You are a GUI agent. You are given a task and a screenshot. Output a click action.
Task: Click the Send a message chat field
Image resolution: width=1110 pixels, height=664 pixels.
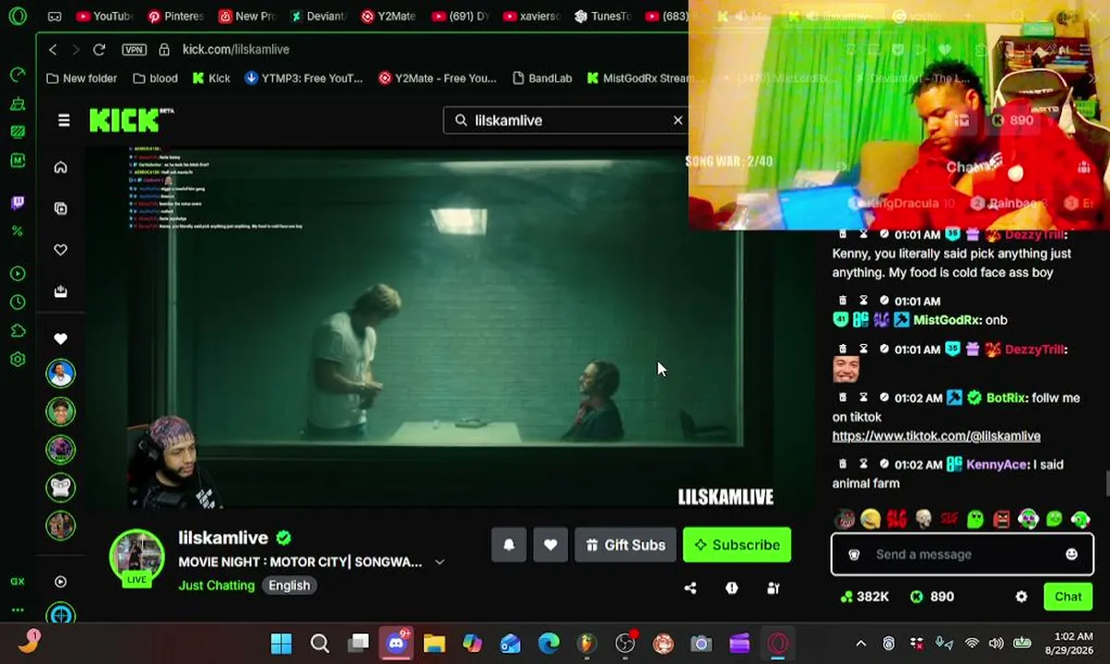[x=962, y=554]
